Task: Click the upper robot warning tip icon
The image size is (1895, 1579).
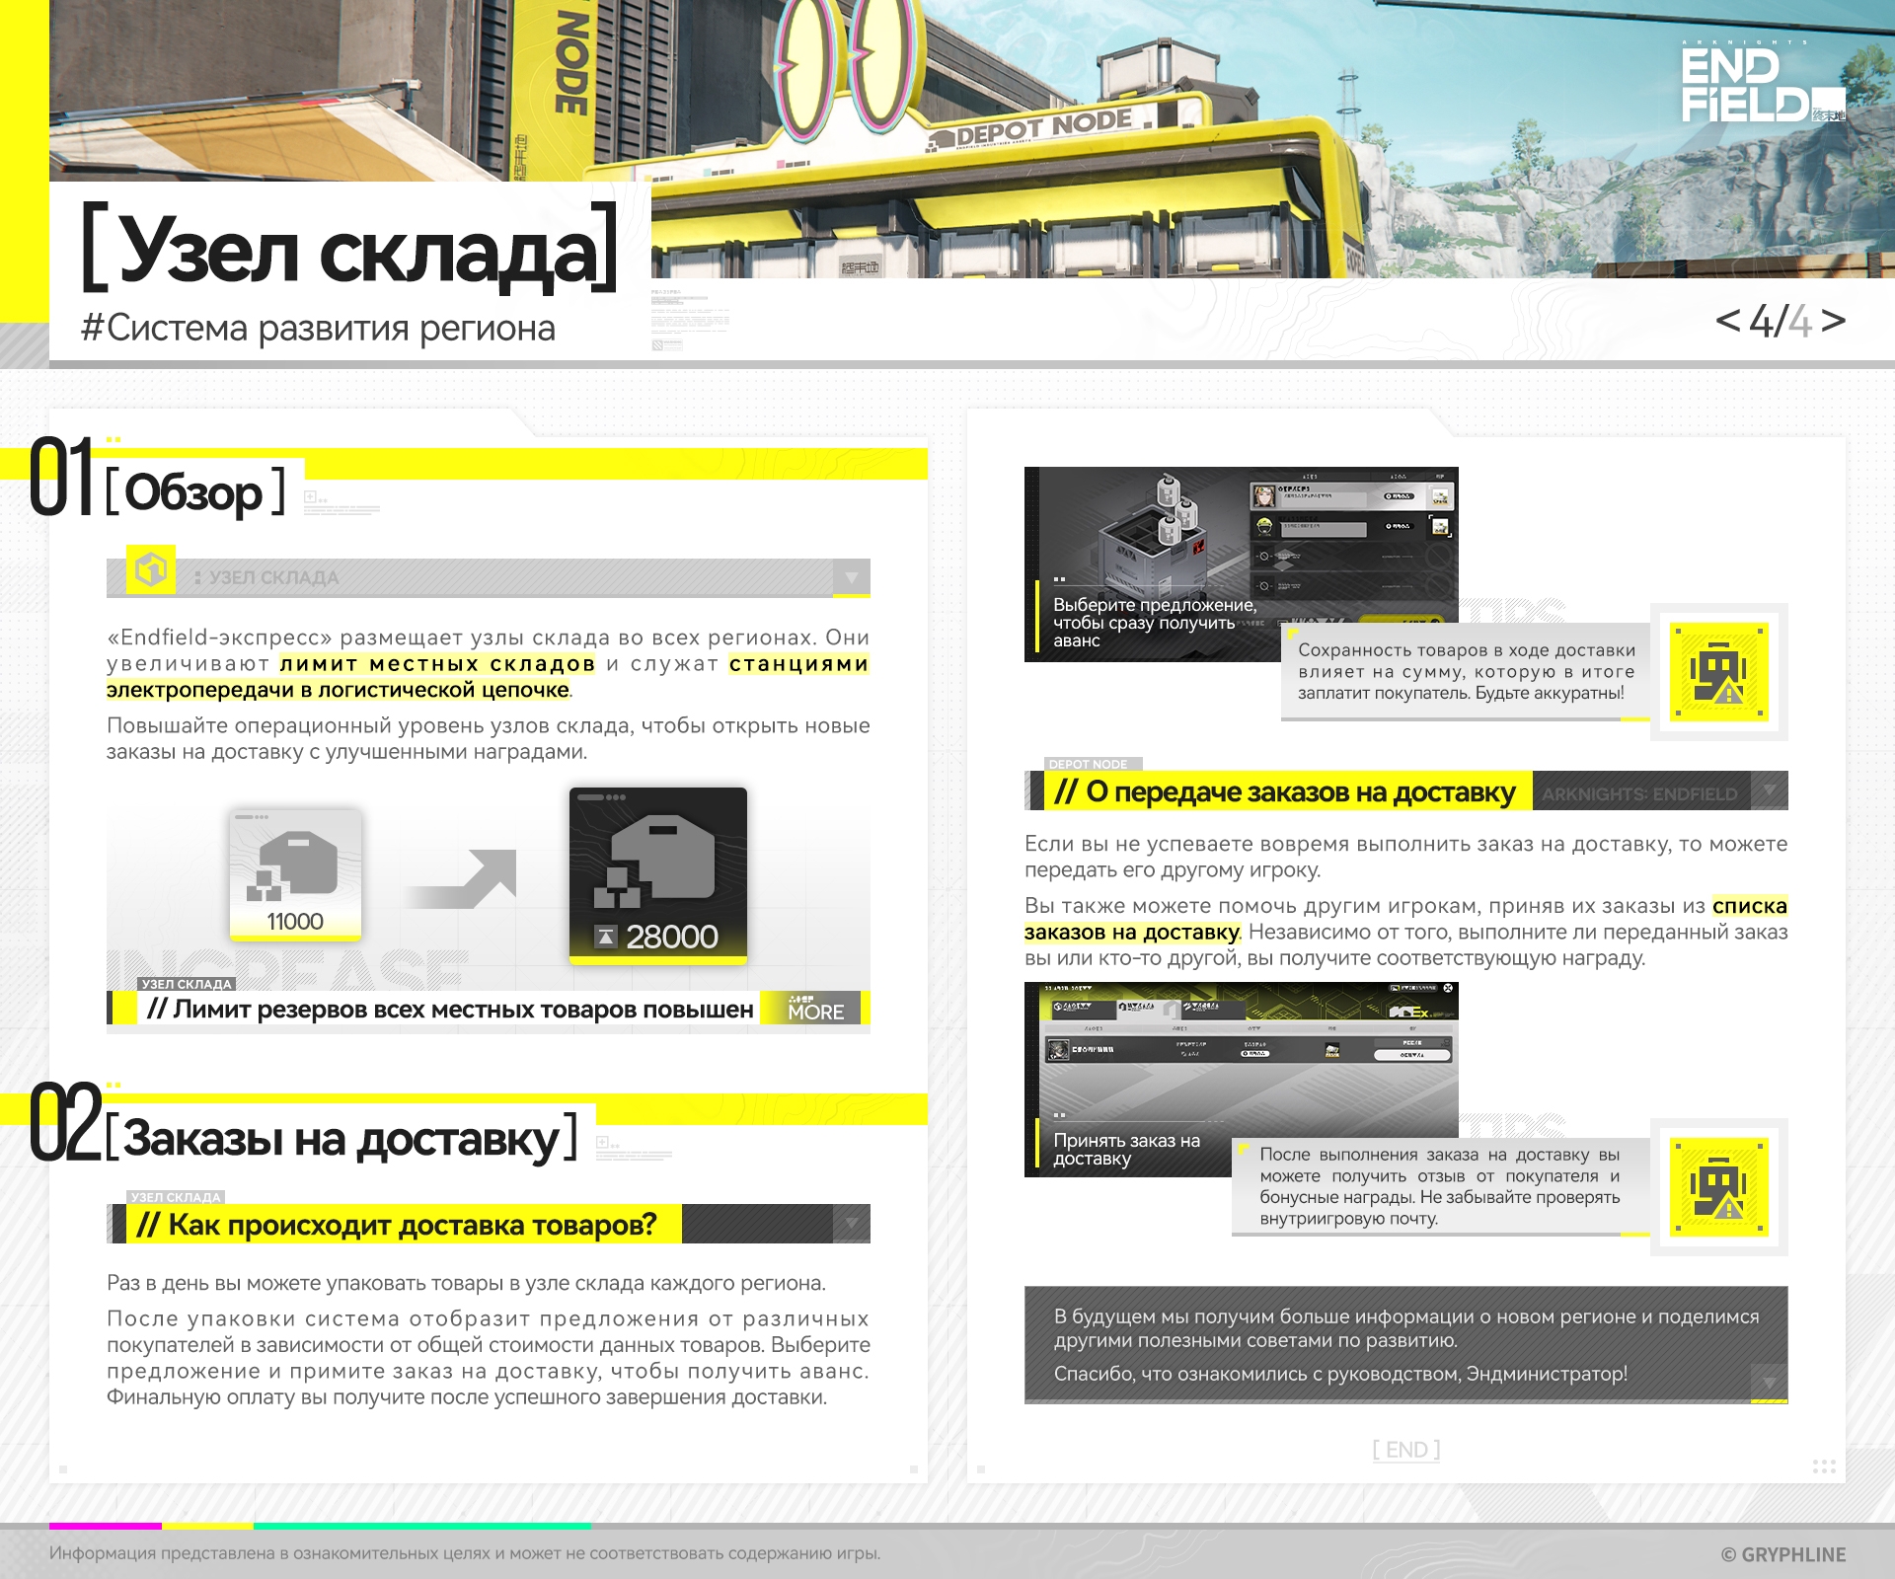Action: click(x=1718, y=671)
